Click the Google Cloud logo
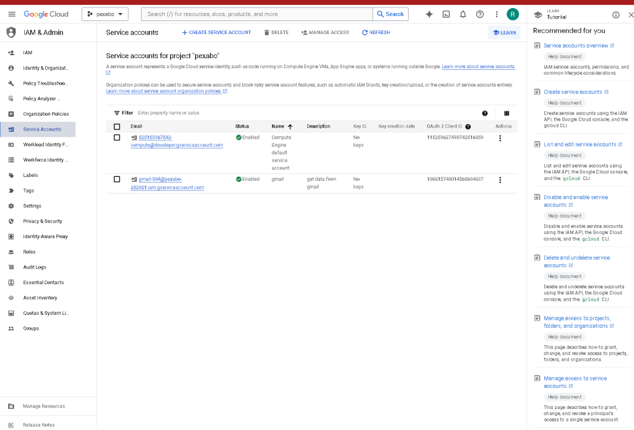Image resolution: width=634 pixels, height=430 pixels. [46, 14]
